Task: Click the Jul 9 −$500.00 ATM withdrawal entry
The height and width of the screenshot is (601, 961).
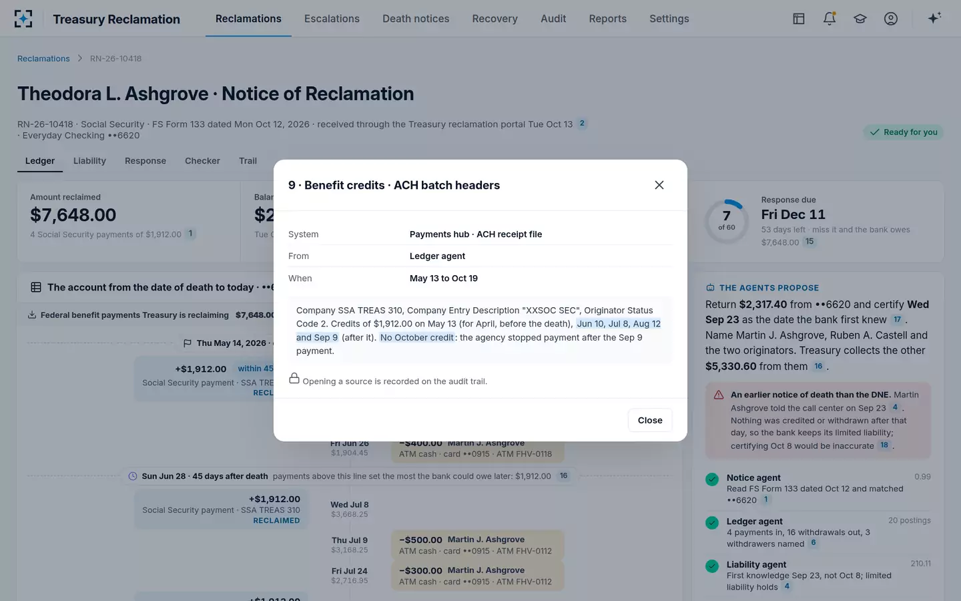Action: pos(478,545)
